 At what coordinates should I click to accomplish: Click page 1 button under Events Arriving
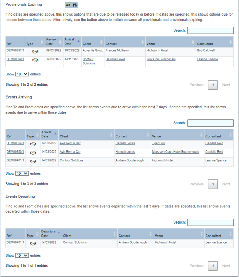[213, 184]
